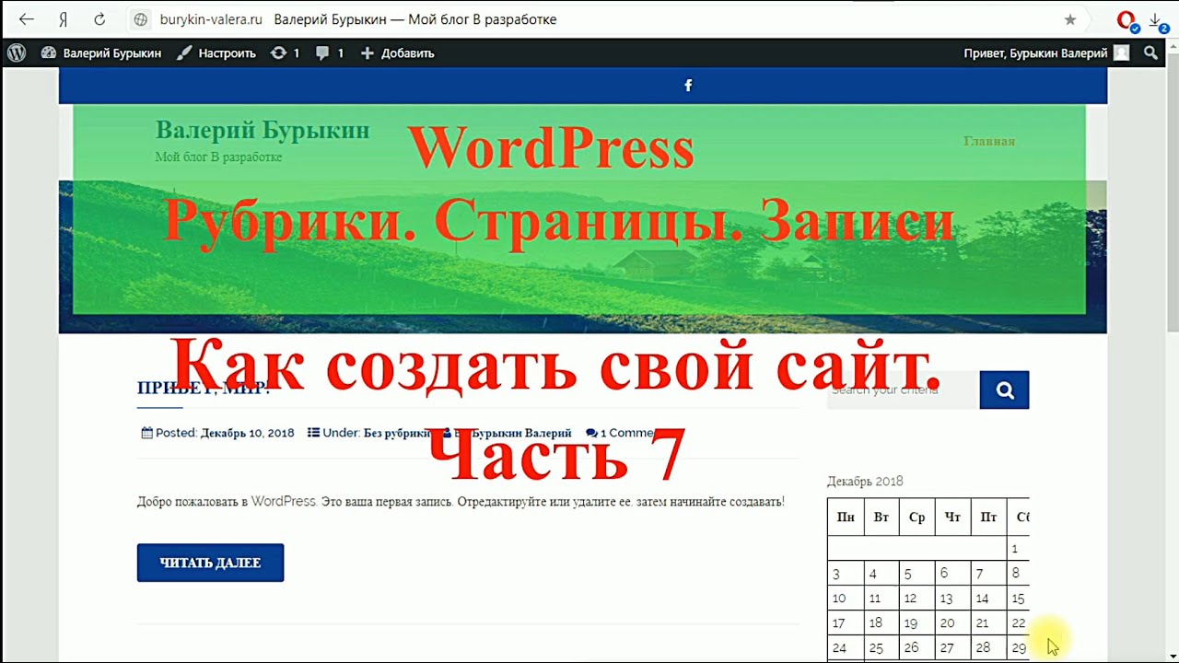1179x663 pixels.
Task: Click the site info globe icon
Action: pyautogui.click(x=141, y=19)
